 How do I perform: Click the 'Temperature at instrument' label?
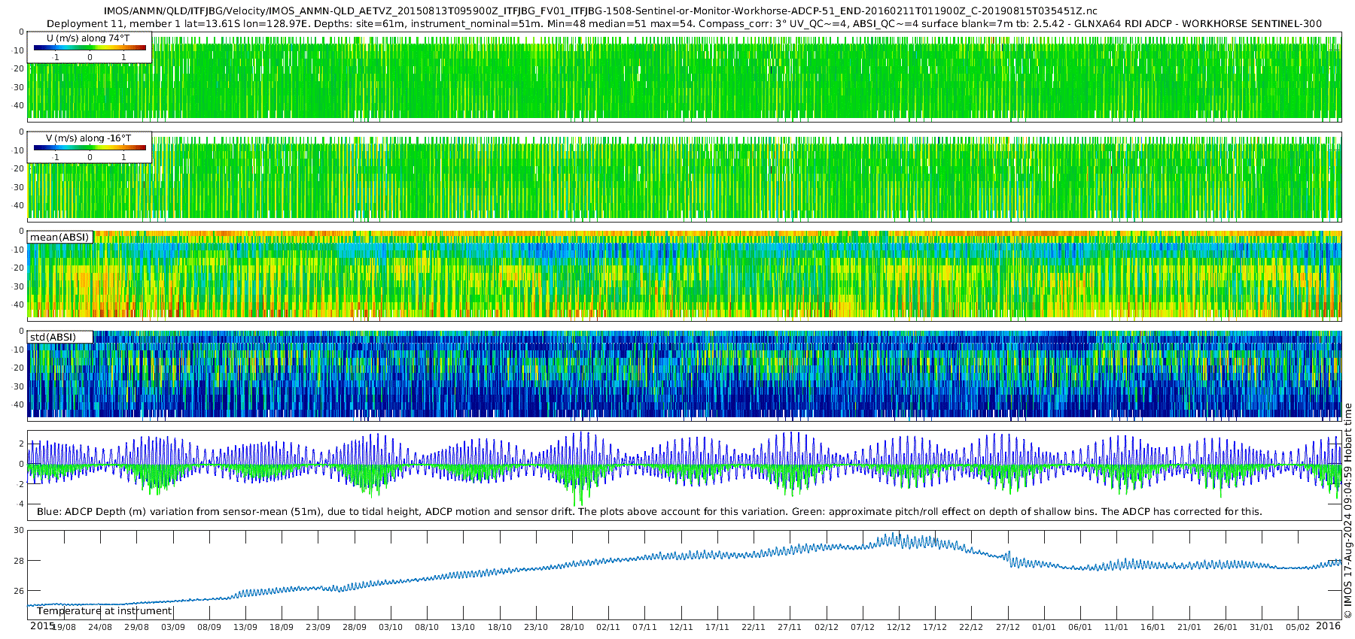coord(105,611)
